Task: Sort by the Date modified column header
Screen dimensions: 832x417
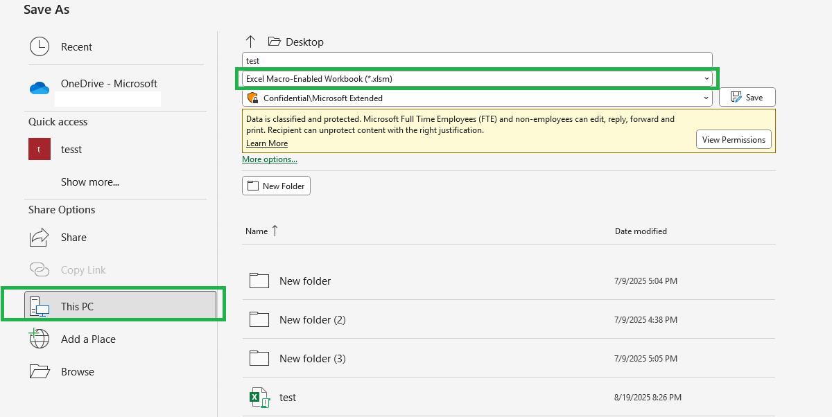Action: 641,231
